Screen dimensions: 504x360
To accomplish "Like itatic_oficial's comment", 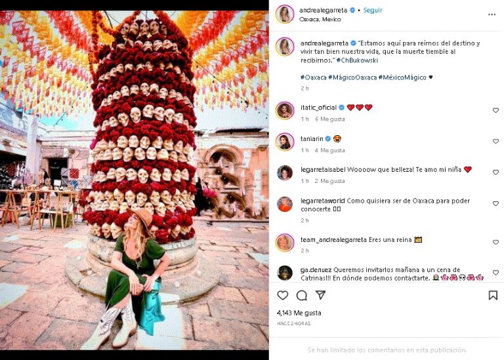I will coord(495,110).
